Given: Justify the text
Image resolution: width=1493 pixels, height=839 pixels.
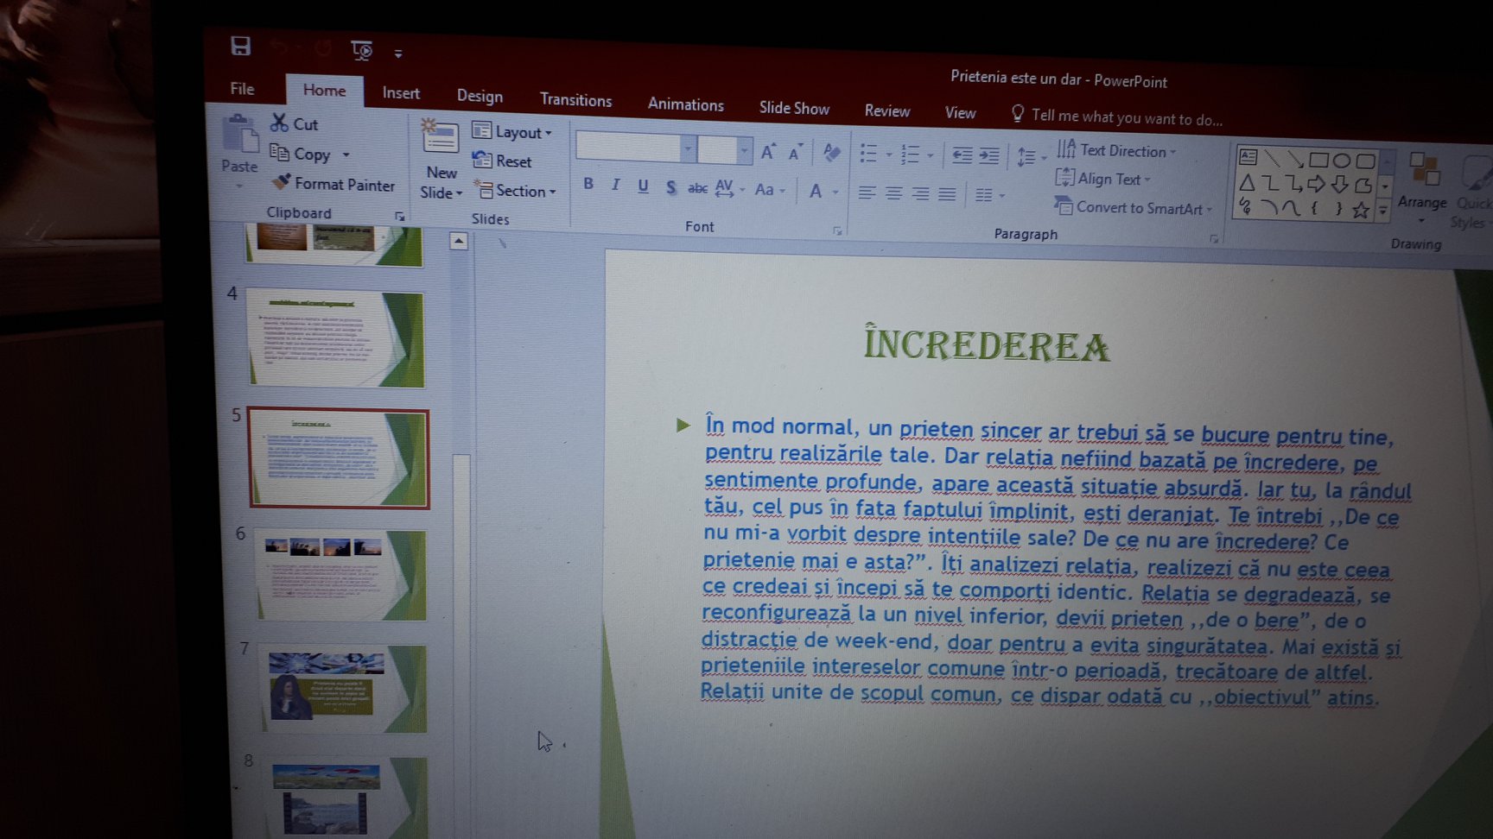Looking at the screenshot, I should pyautogui.click(x=948, y=195).
